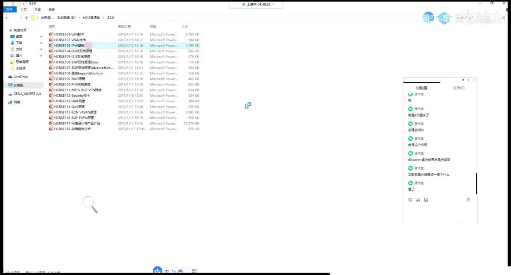
Task: Click the scissors screenshot icon in chat
Action: point(418,200)
